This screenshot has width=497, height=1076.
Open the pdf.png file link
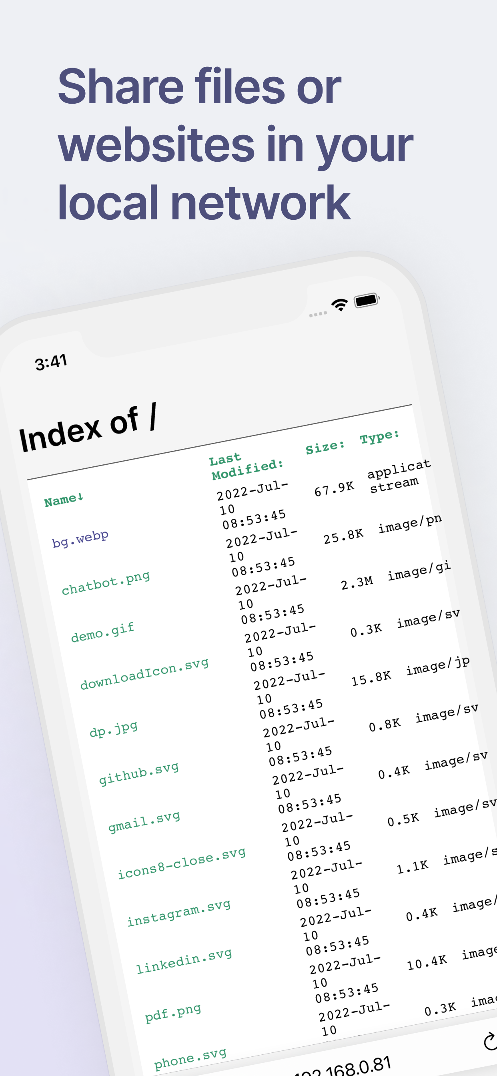(173, 1012)
